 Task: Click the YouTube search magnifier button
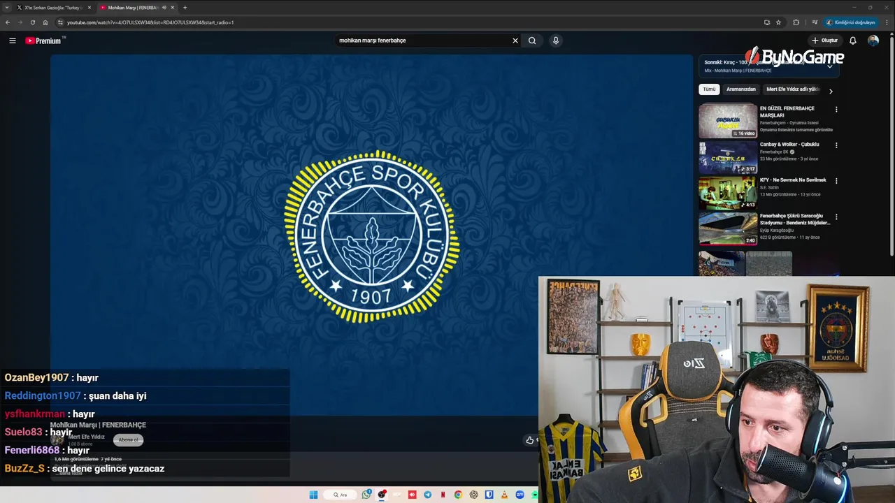tap(532, 41)
